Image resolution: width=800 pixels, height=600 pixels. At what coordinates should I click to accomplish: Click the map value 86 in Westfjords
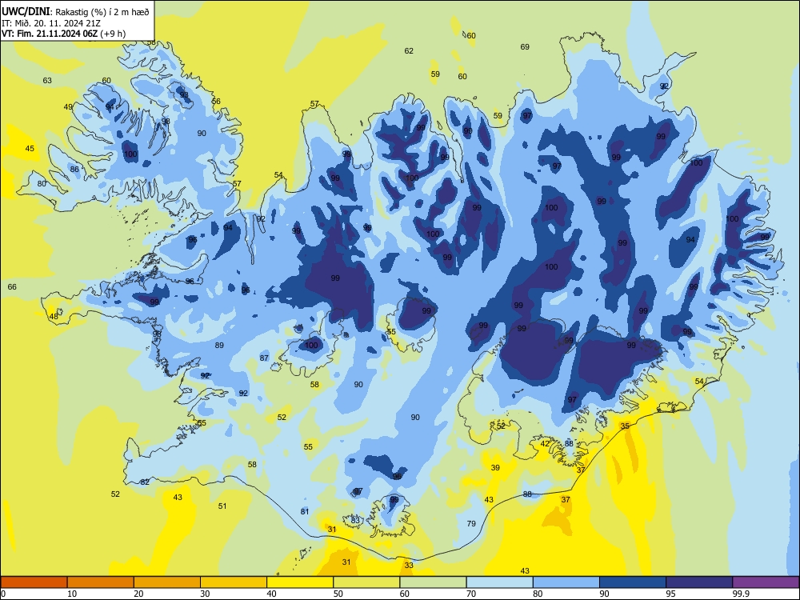pyautogui.click(x=74, y=170)
